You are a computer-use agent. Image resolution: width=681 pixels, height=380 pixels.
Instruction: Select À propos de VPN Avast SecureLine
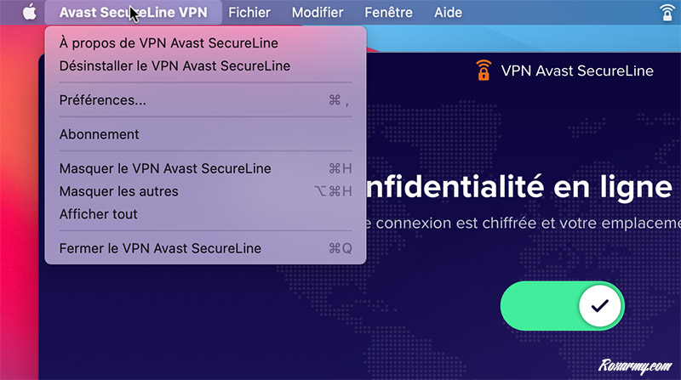click(x=169, y=43)
